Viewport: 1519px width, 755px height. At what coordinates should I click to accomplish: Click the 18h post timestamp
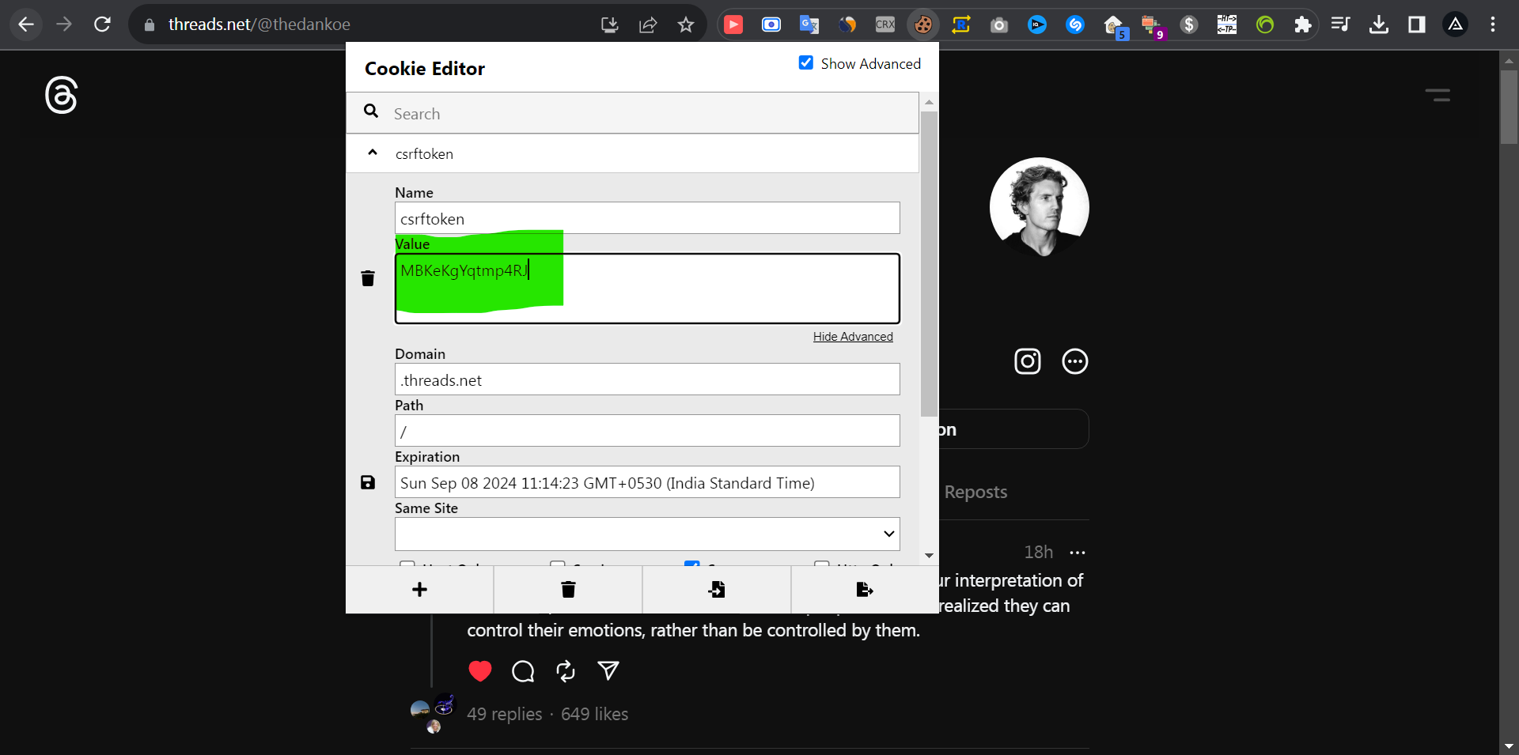click(x=1039, y=552)
